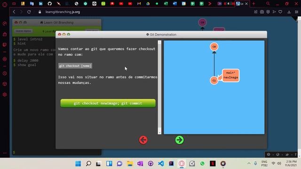Open the browser downloads icon
The height and width of the screenshot is (169, 301).
pyautogui.click(x=289, y=12)
